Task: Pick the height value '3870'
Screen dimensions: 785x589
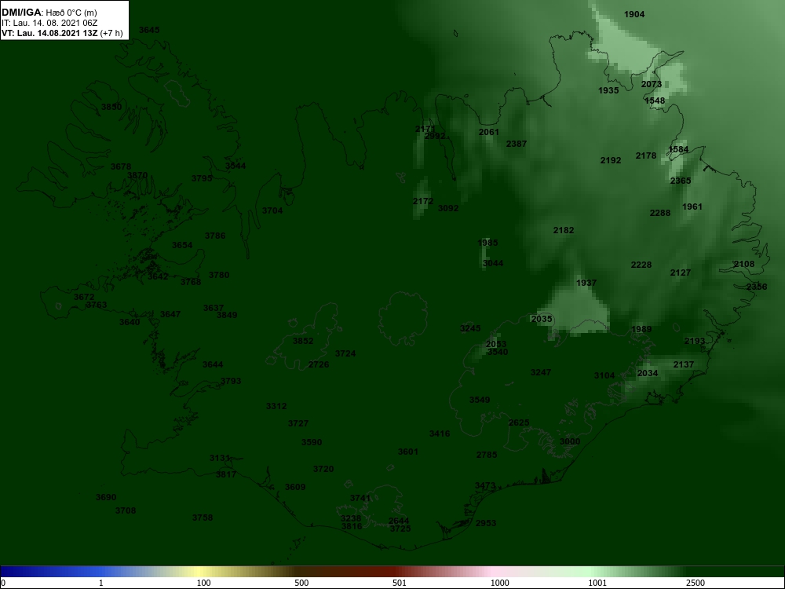Action: point(137,176)
